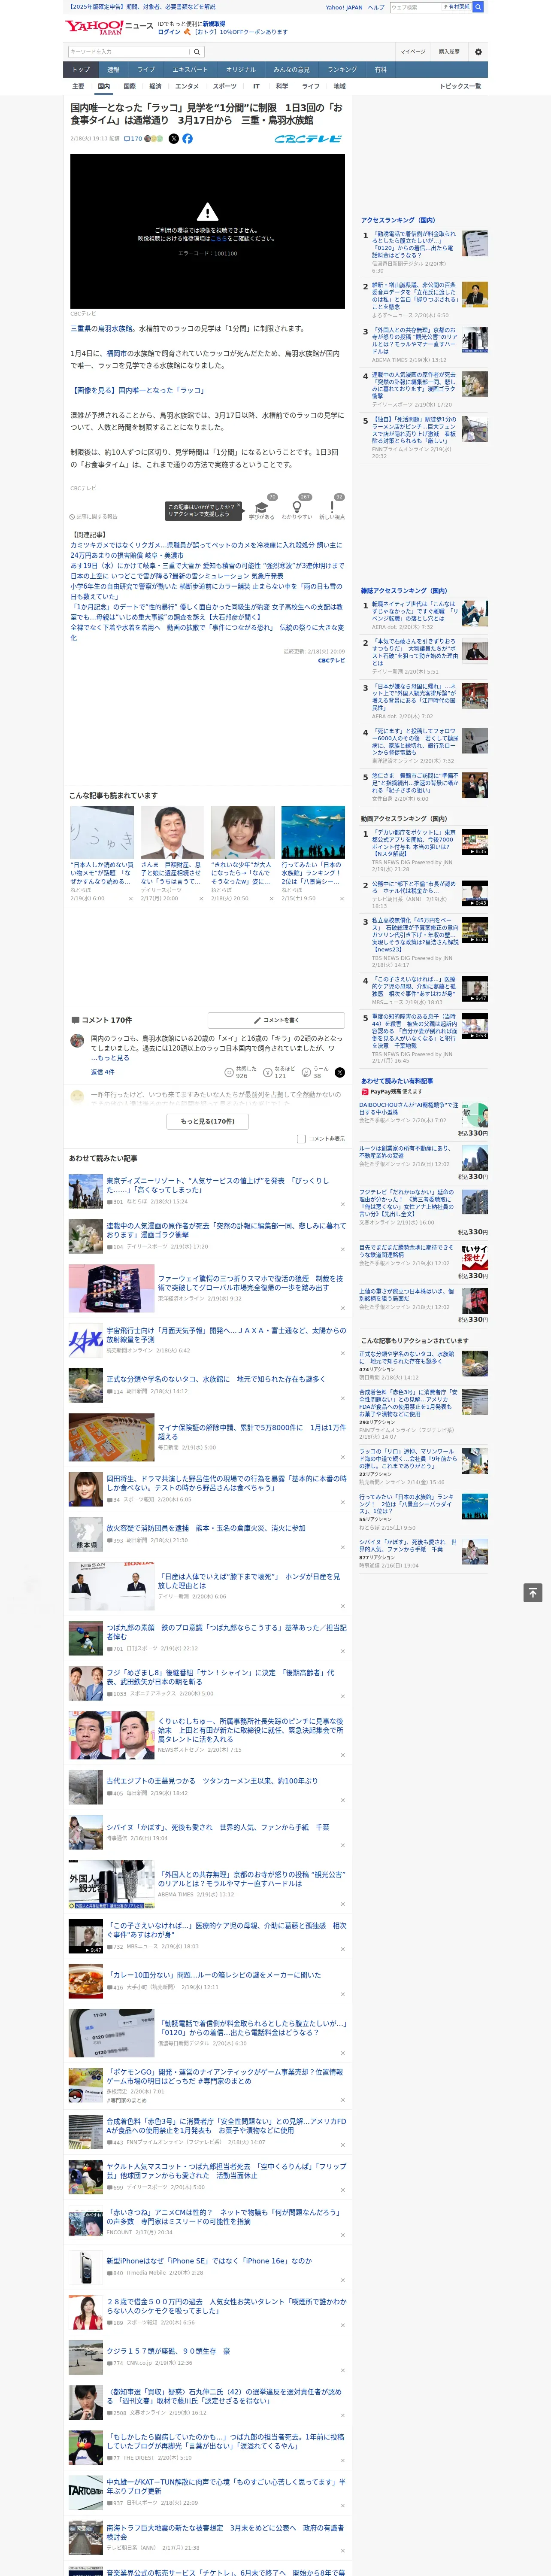Screen dimensions: 551x2576
Task: Open the みんなの意見 navigation tab
Action: tap(291, 70)
